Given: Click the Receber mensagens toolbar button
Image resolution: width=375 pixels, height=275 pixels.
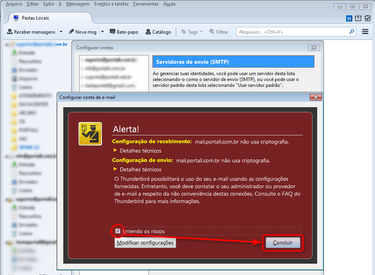Looking at the screenshot, I should click(31, 32).
